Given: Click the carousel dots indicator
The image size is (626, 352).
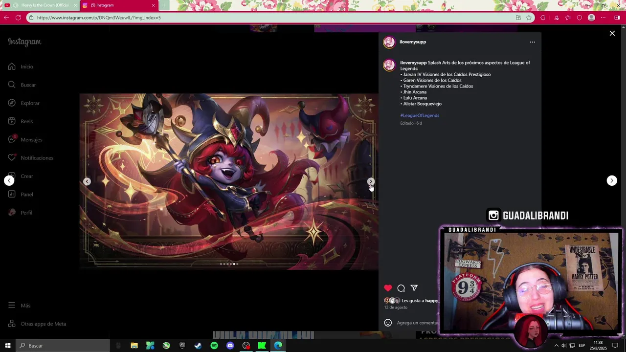Looking at the screenshot, I should click(x=229, y=264).
